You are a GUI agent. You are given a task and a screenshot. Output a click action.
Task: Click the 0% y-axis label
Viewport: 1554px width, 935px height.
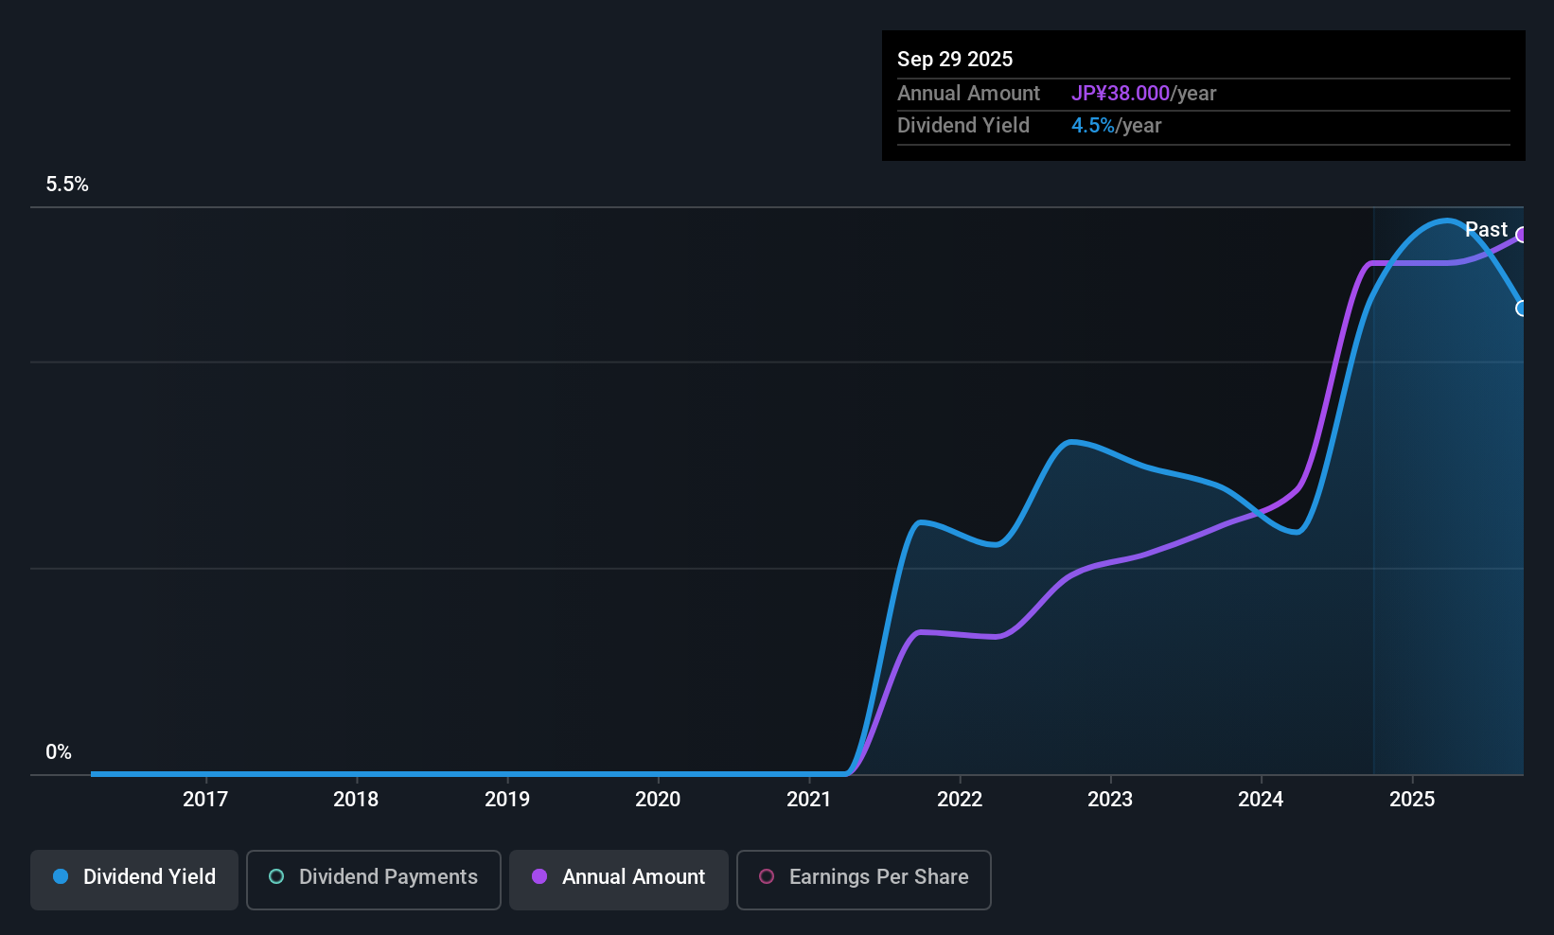pos(59,752)
